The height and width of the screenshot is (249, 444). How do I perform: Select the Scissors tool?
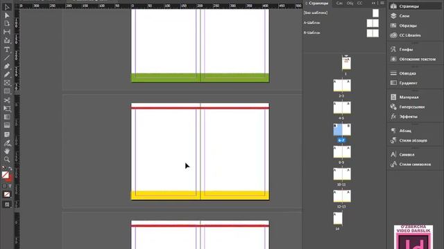coord(7,100)
